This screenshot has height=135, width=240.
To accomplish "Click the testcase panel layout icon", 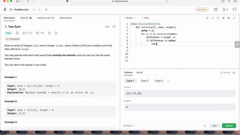I will click(234, 72).
